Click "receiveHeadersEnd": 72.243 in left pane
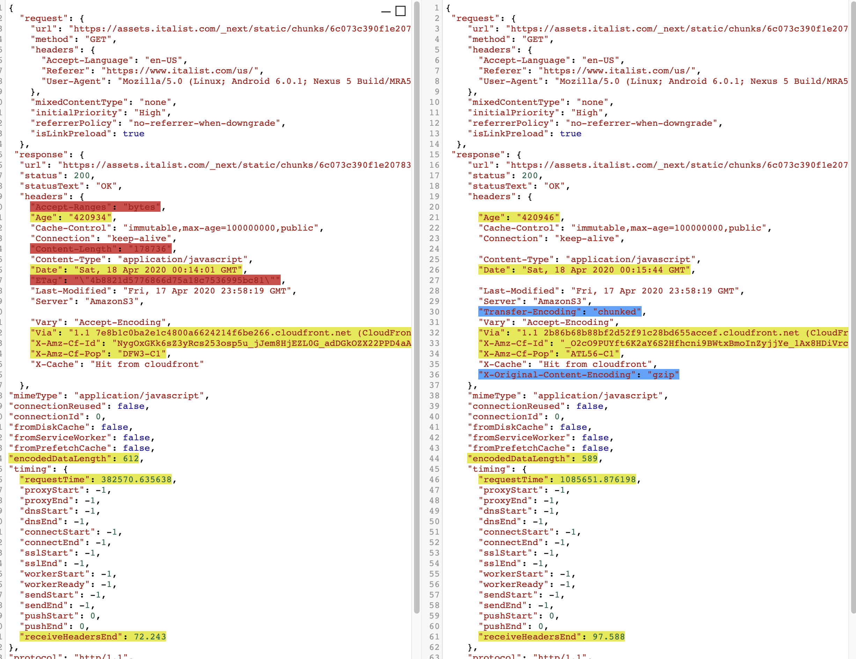Screen dimensions: 856x659 pos(93,636)
